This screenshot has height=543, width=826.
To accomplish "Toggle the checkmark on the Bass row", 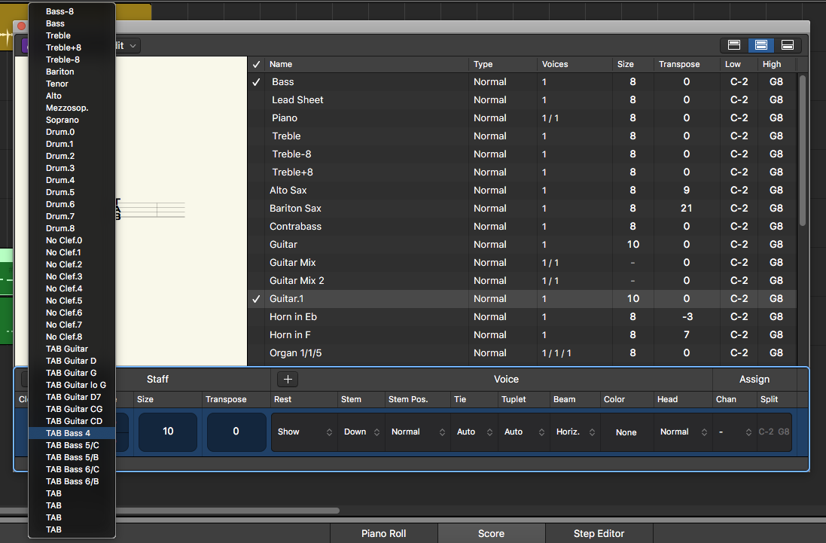I will [256, 82].
